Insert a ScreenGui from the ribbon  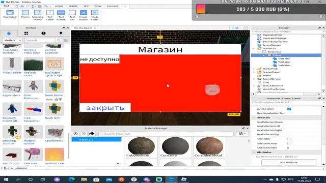10,14
